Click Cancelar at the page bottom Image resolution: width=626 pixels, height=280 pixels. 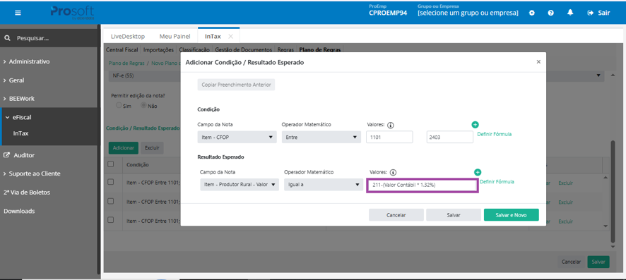click(571, 262)
